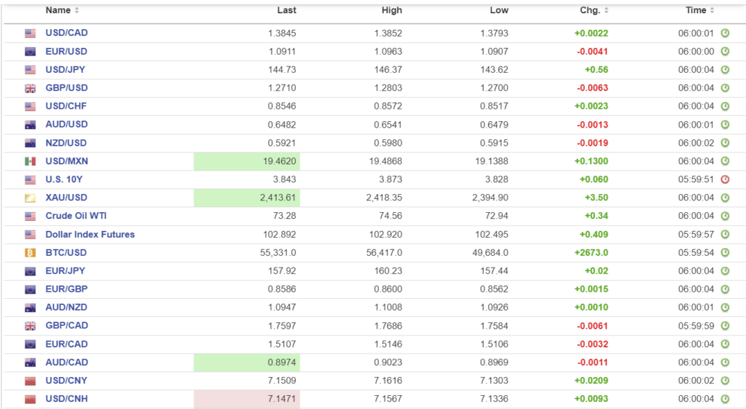Click the red clock icon for U.S. 10Y
The width and height of the screenshot is (746, 409).
pos(725,179)
